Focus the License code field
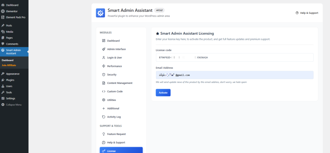 [235, 58]
